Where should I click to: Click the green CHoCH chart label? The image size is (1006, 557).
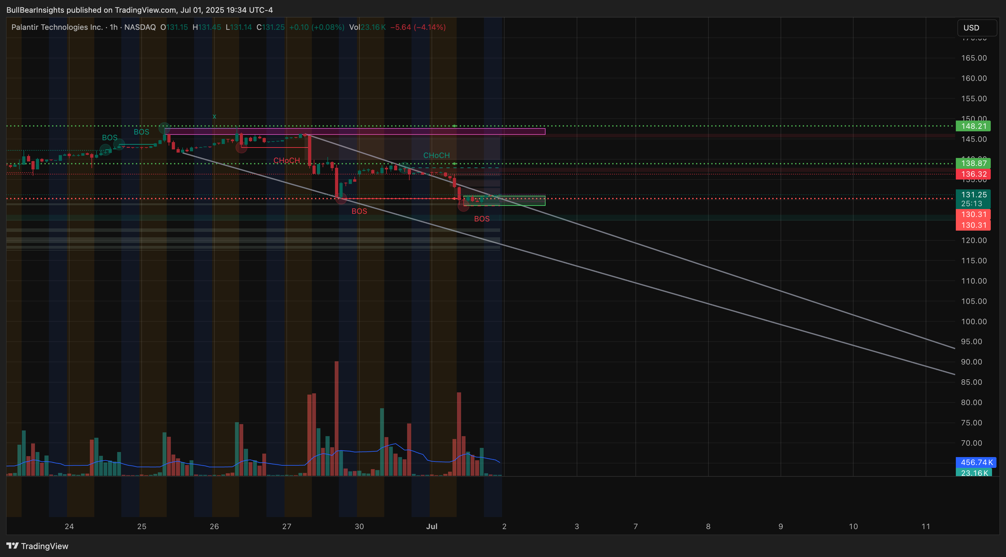[437, 156]
